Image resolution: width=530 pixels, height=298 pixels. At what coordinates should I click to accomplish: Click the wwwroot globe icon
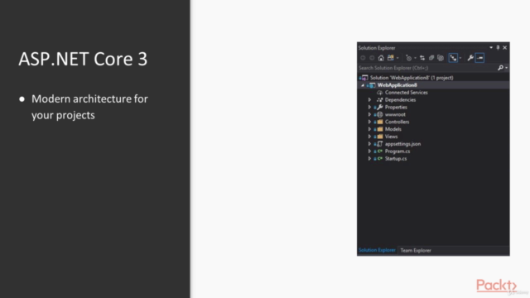pyautogui.click(x=380, y=114)
